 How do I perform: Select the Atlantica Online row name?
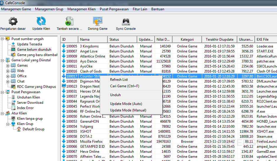click(x=92, y=56)
